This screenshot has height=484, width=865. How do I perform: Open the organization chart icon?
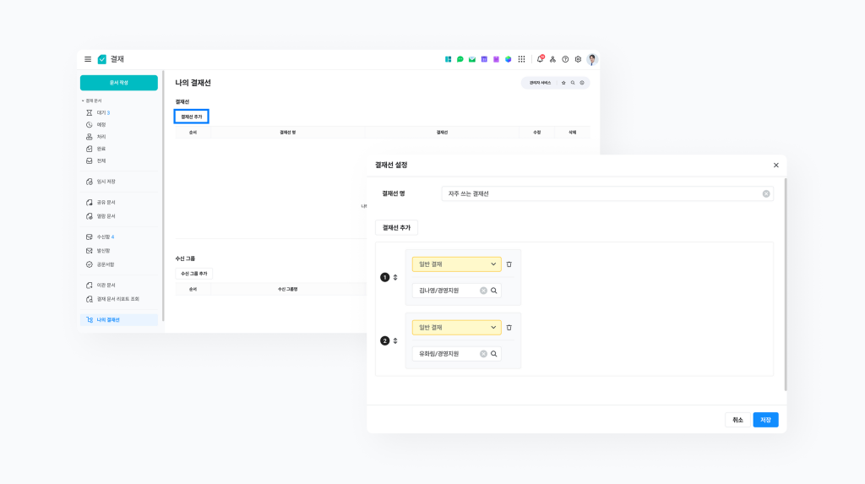552,59
